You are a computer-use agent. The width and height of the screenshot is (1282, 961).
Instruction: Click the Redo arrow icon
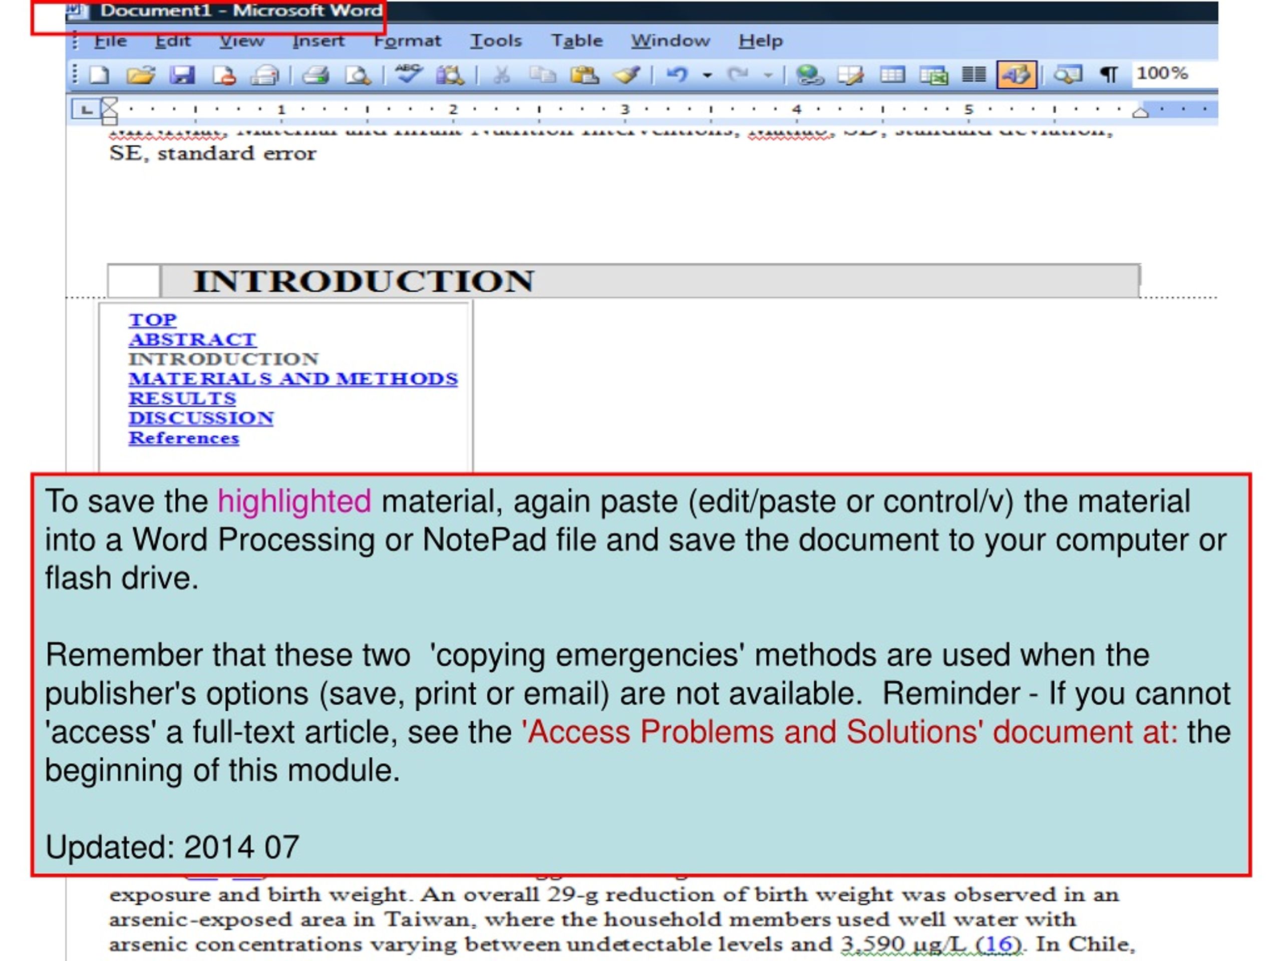coord(738,75)
